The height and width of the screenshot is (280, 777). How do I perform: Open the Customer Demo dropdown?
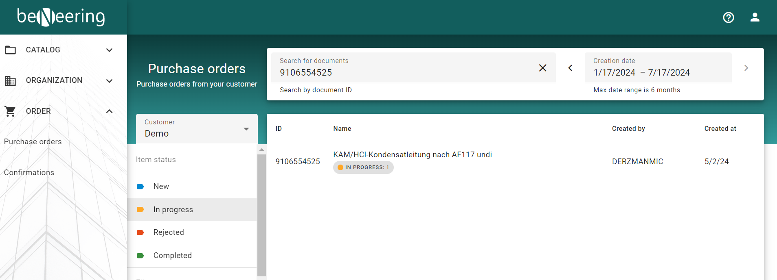pyautogui.click(x=197, y=129)
